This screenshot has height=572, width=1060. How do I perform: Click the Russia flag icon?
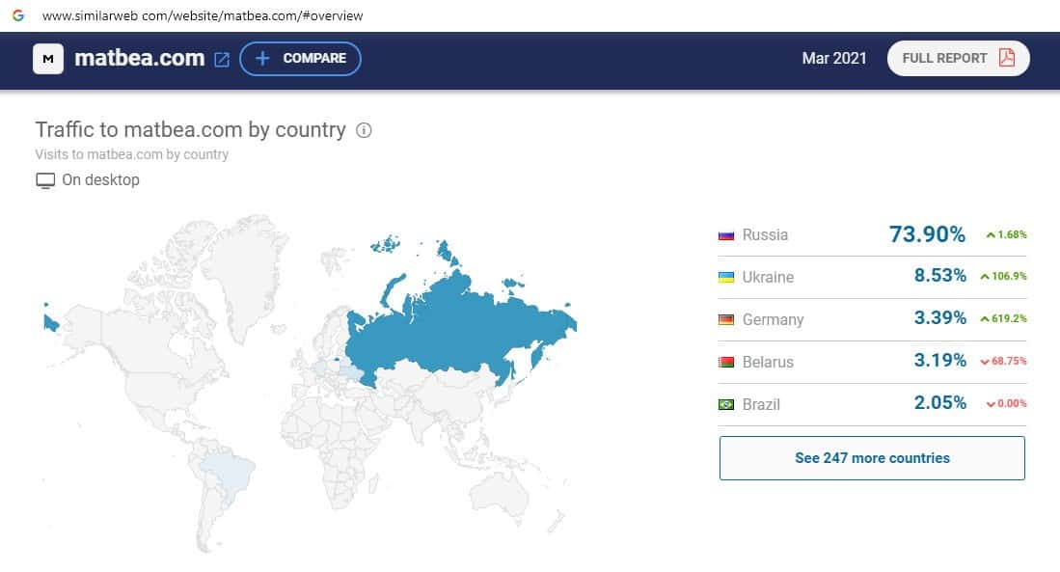pos(726,235)
